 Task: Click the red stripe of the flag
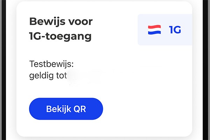[154, 27]
